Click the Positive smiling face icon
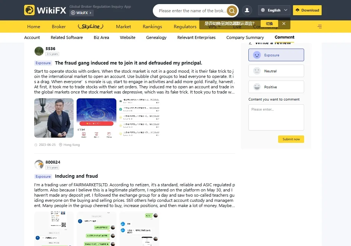This screenshot has width=351, height=246. (x=257, y=87)
